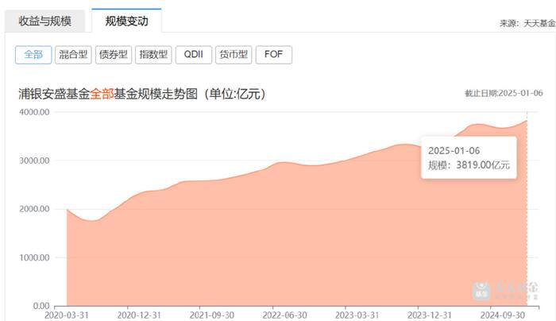Click the 截止日期:2025-01-06 text
The width and height of the screenshot is (556, 321).
click(x=504, y=93)
